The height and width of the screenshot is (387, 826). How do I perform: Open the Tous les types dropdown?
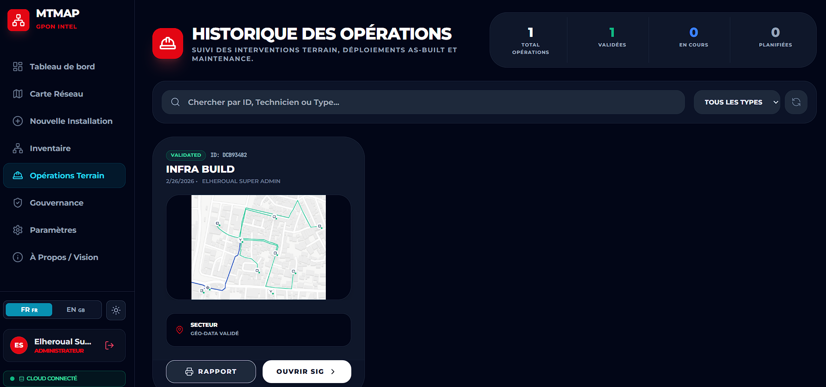tap(736, 102)
